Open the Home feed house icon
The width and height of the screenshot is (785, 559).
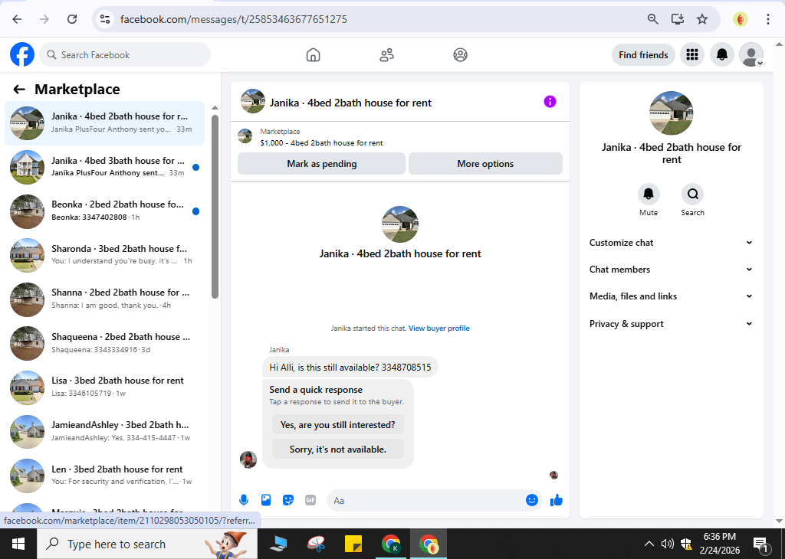pyautogui.click(x=313, y=54)
